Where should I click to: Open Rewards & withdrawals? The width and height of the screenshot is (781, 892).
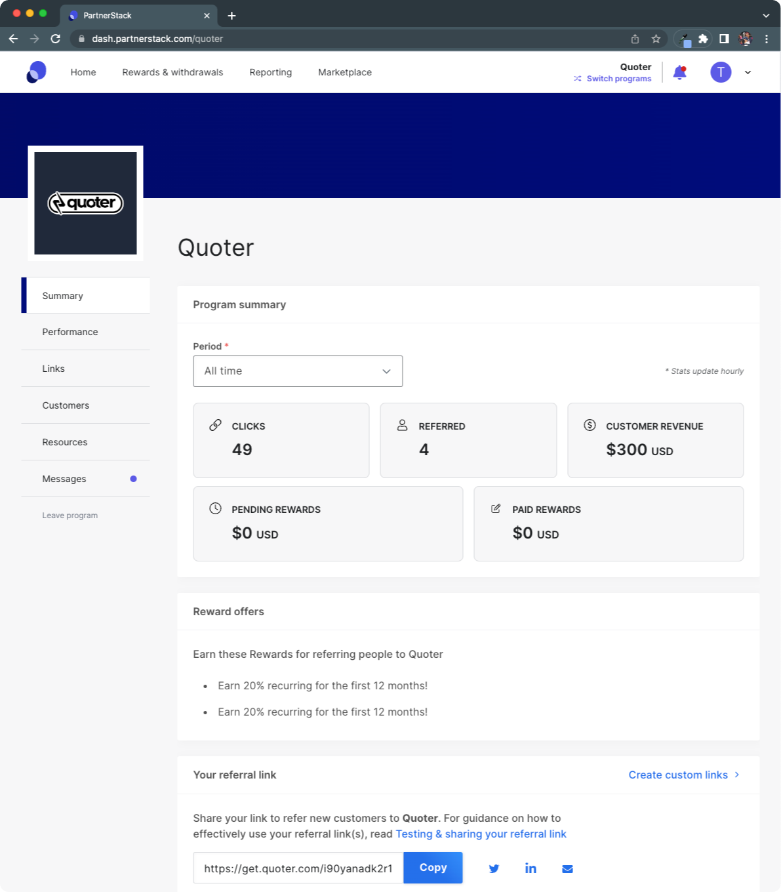point(172,72)
